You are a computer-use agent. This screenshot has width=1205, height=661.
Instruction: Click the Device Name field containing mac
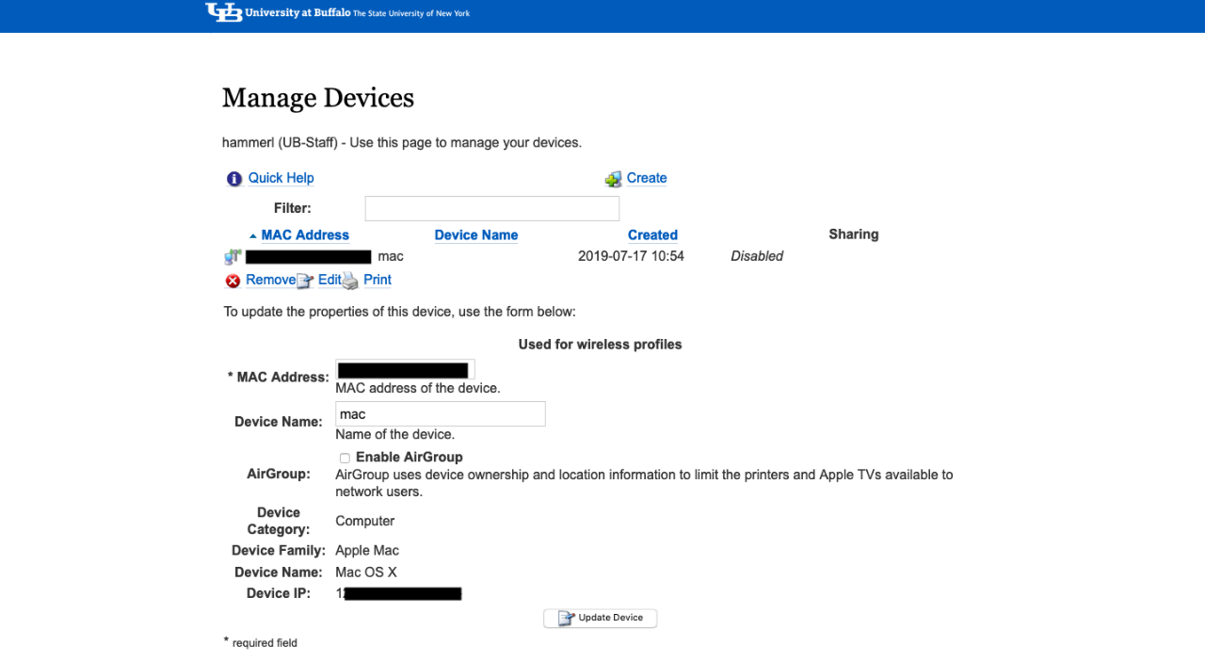click(x=440, y=414)
